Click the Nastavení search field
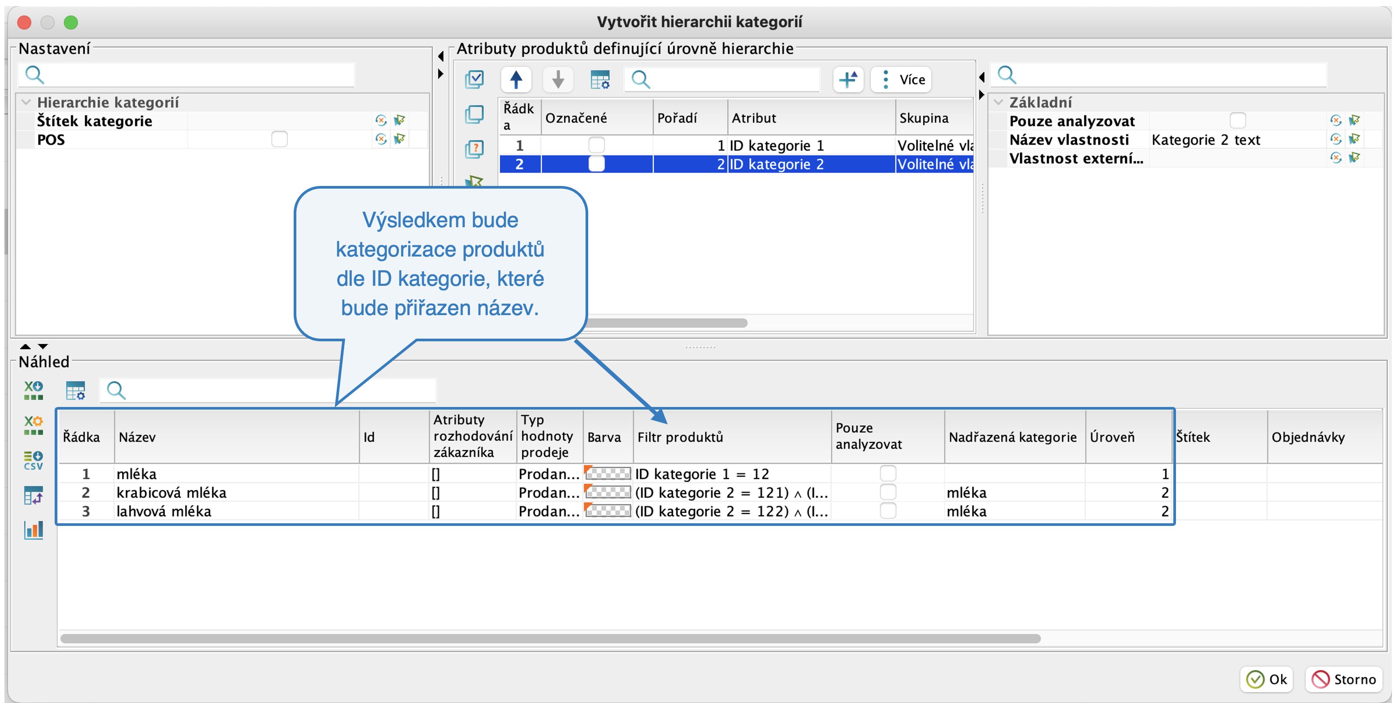Screen dimensions: 1395x703 coord(187,74)
